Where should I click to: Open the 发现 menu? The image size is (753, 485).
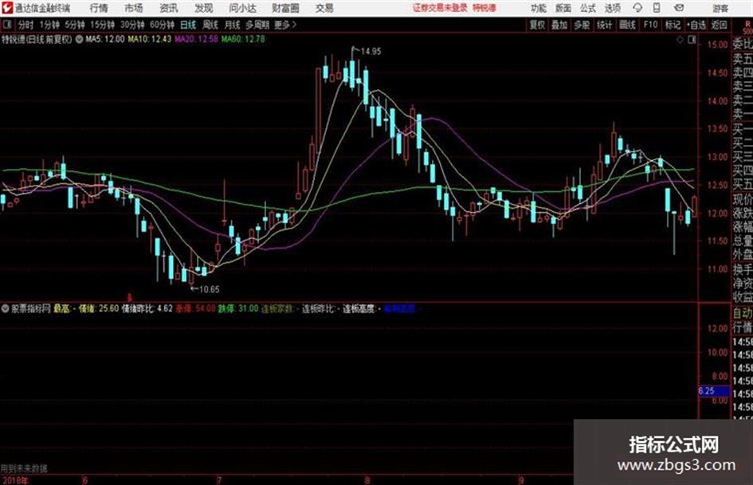204,8
